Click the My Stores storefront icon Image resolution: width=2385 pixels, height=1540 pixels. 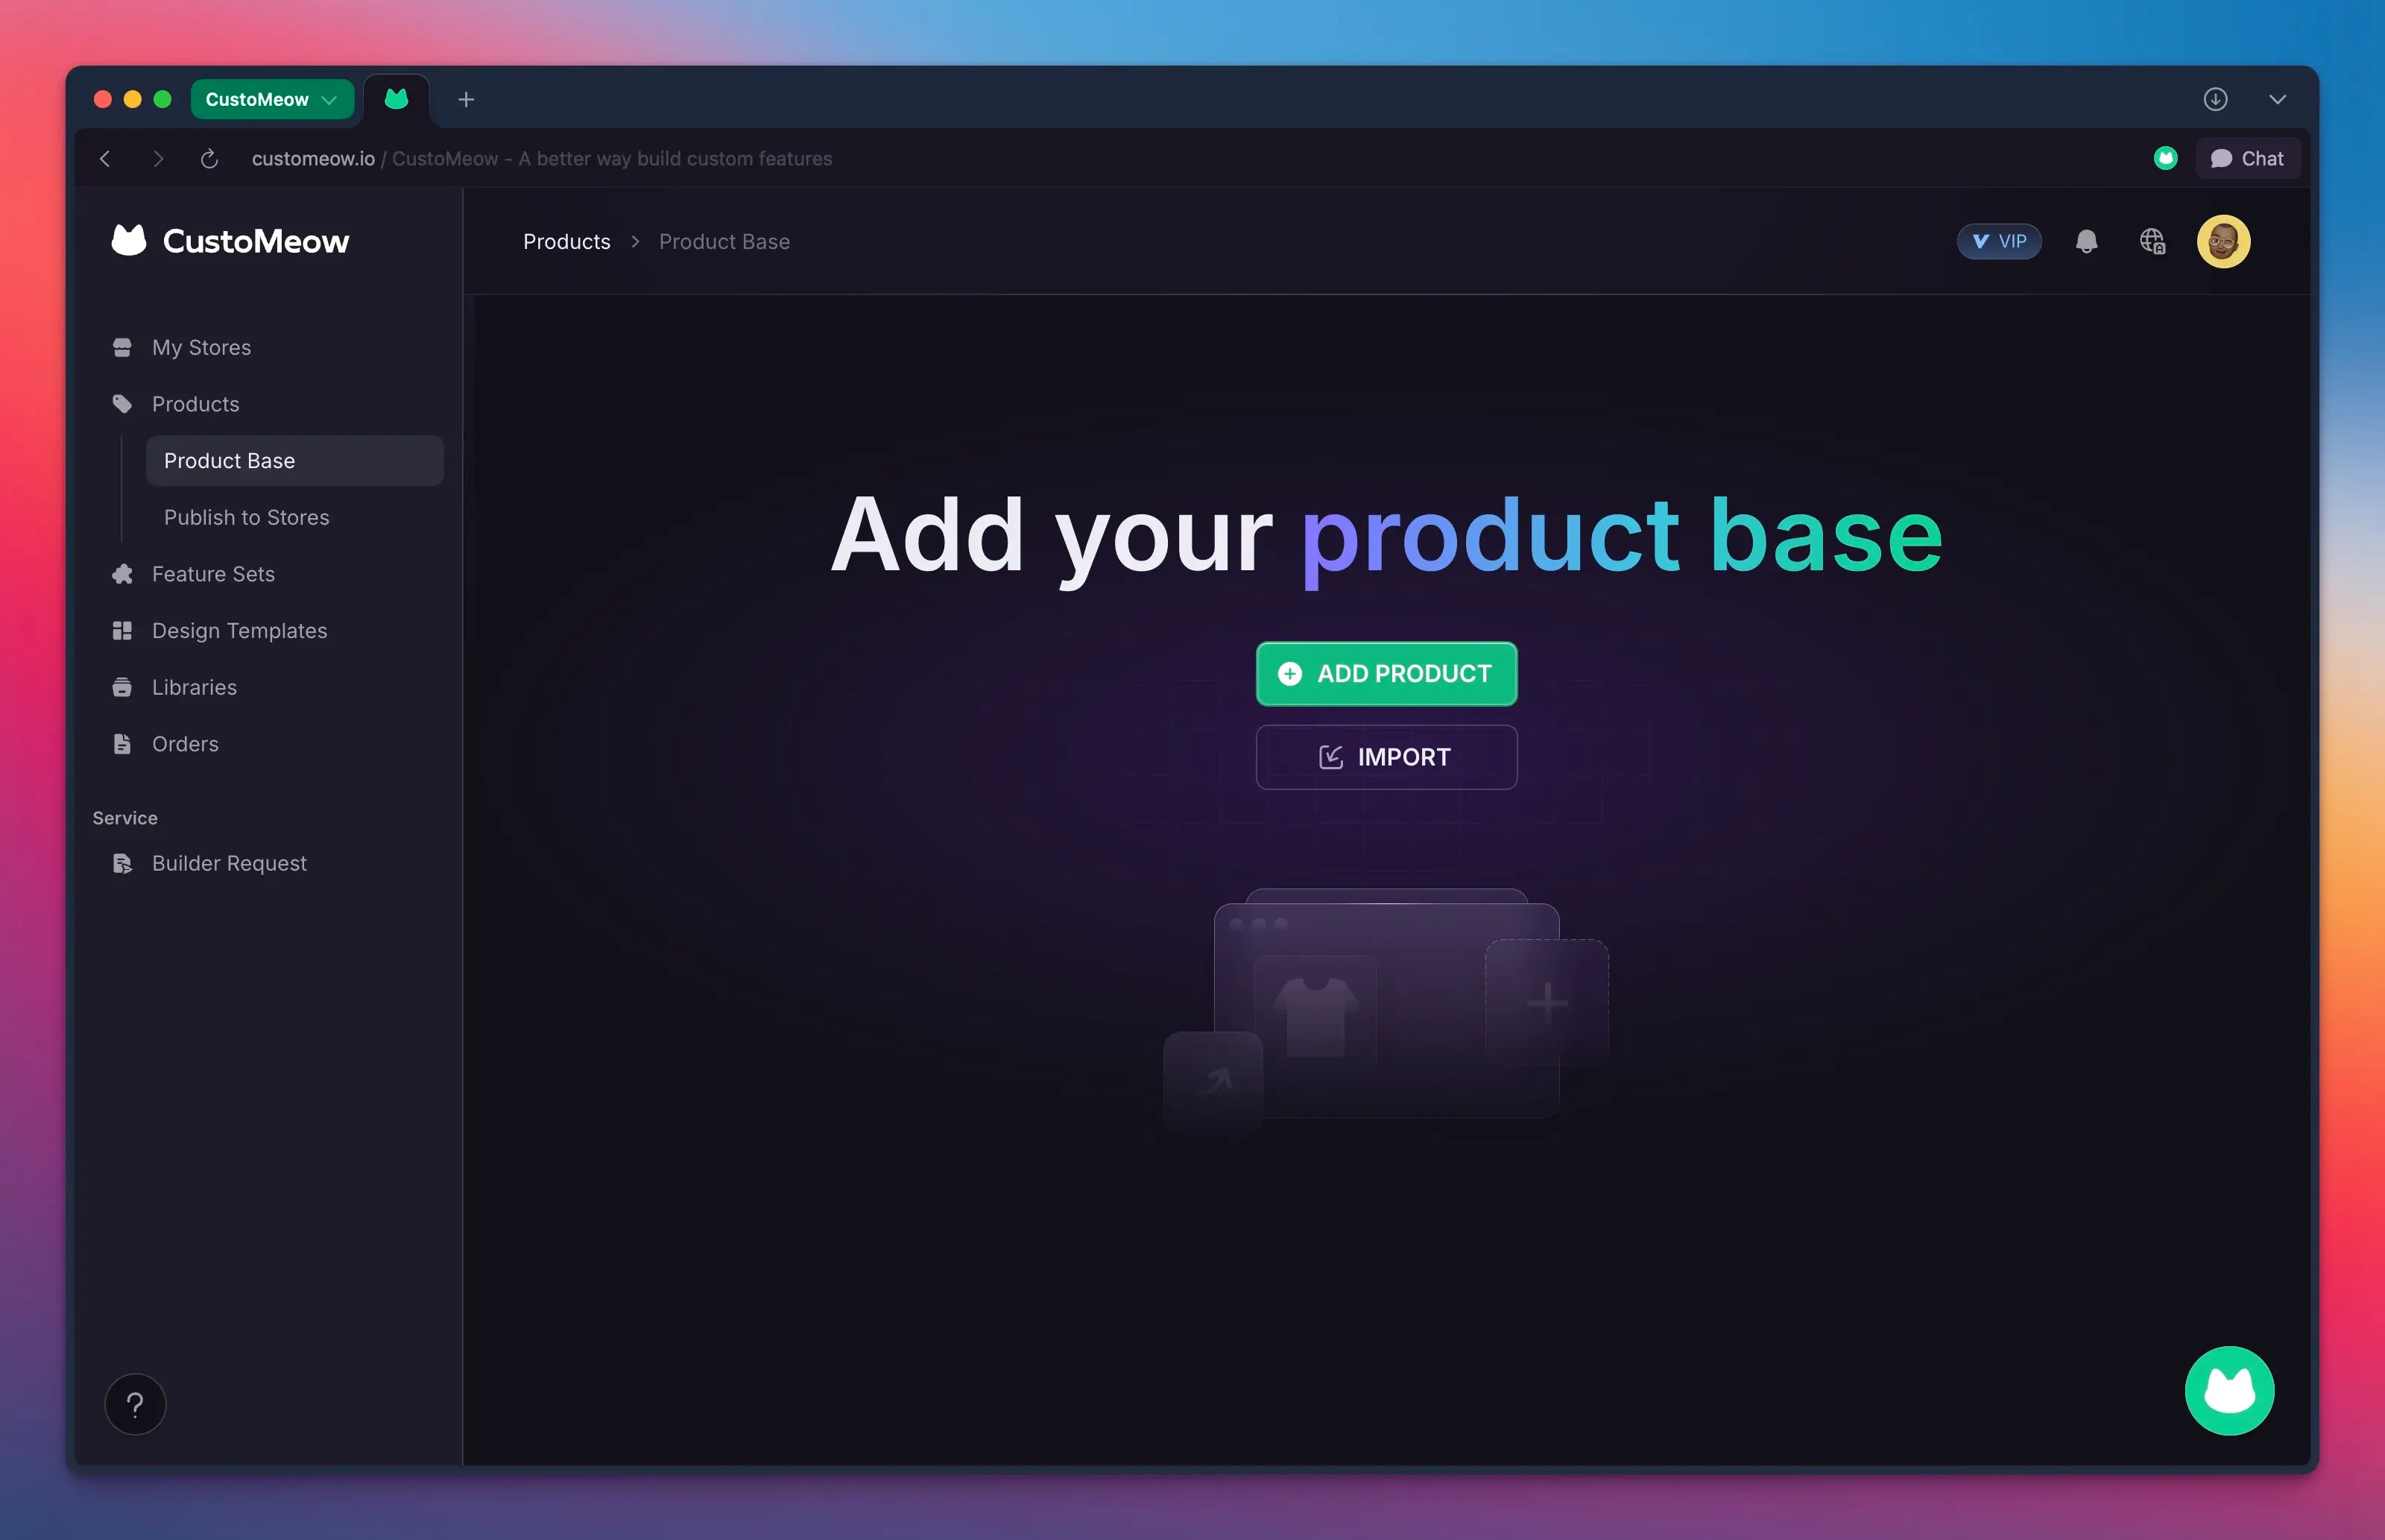click(122, 347)
